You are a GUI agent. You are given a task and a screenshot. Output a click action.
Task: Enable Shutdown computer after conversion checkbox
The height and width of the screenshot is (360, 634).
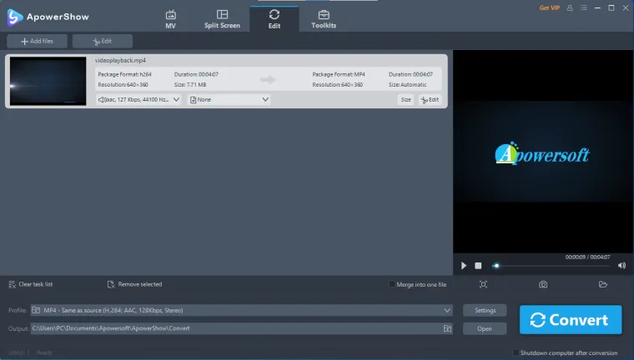click(516, 352)
